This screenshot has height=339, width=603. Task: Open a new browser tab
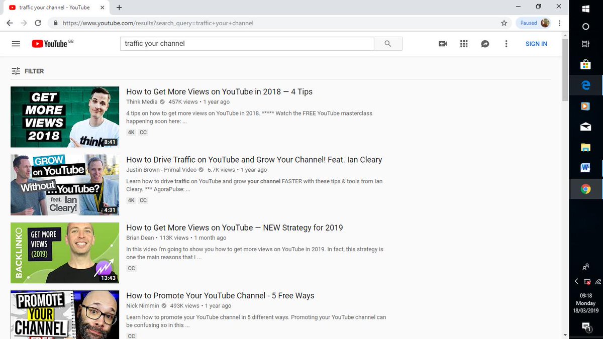tap(119, 8)
